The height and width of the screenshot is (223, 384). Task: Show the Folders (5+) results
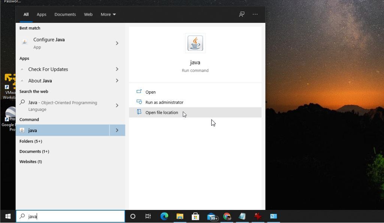(x=31, y=141)
